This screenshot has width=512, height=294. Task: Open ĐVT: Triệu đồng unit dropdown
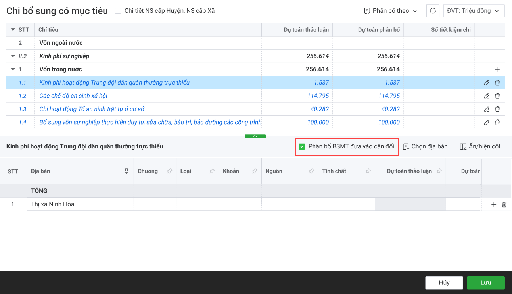pyautogui.click(x=474, y=11)
